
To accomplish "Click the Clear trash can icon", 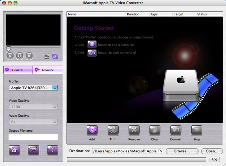I will point(155,130).
